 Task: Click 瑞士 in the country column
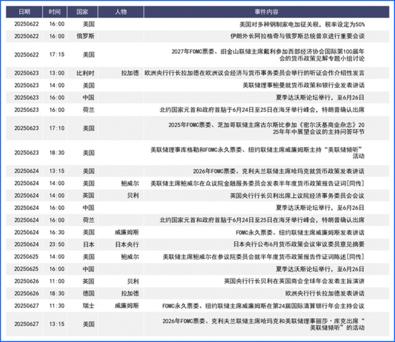pos(88,306)
